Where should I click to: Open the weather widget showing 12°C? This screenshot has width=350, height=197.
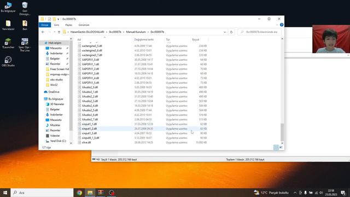(x=271, y=193)
